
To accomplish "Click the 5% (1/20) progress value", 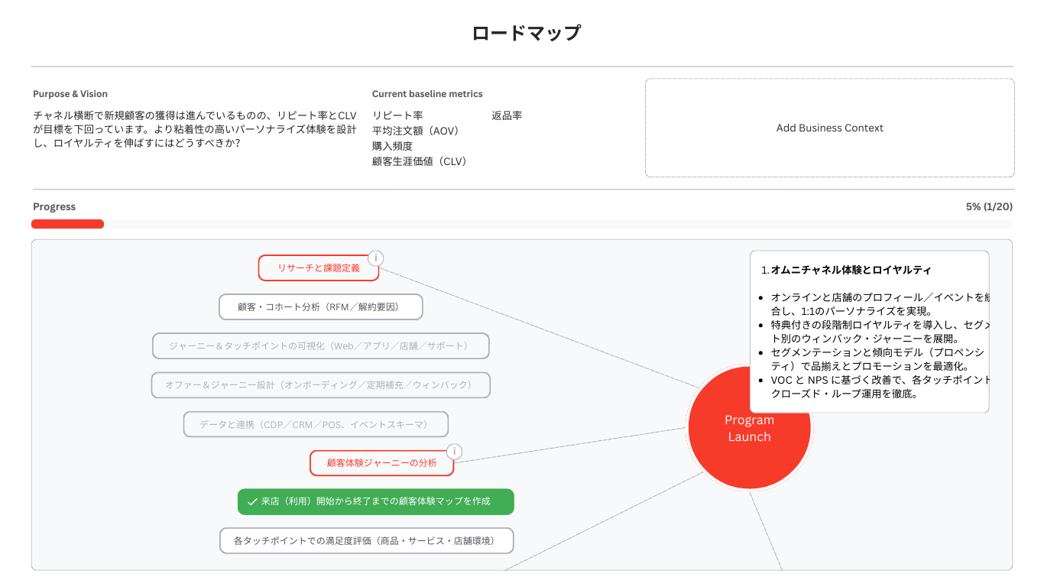I will pos(989,206).
